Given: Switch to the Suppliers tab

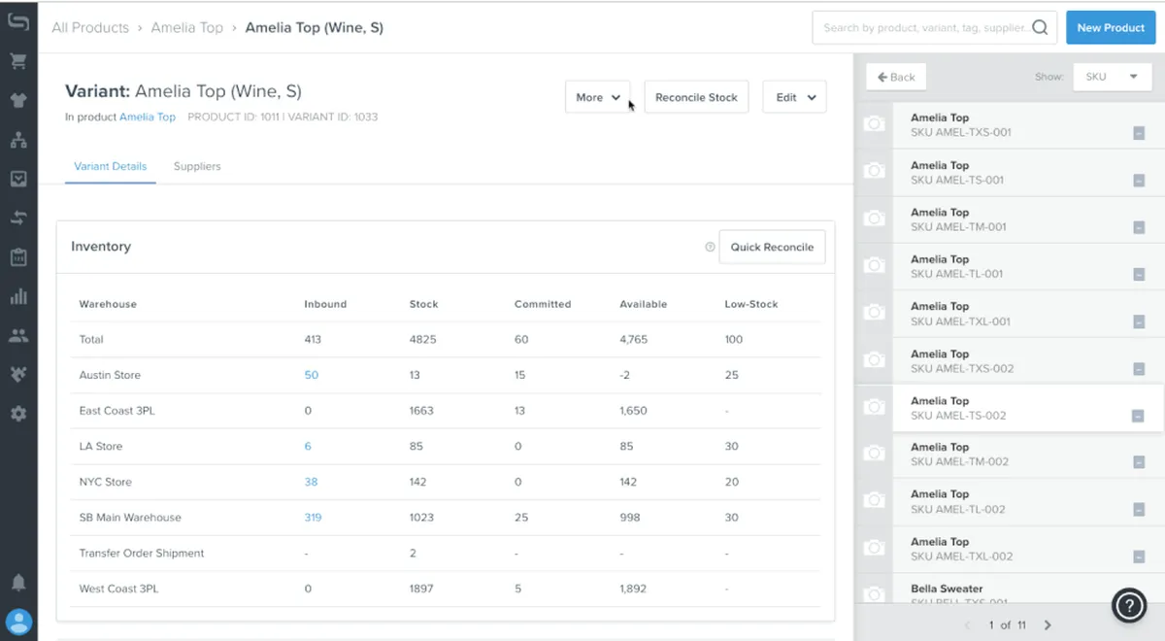Looking at the screenshot, I should (197, 166).
